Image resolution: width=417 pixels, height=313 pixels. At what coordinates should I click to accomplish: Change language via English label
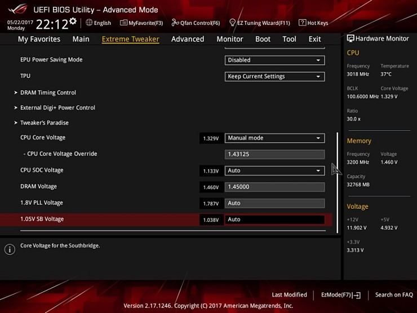[103, 23]
